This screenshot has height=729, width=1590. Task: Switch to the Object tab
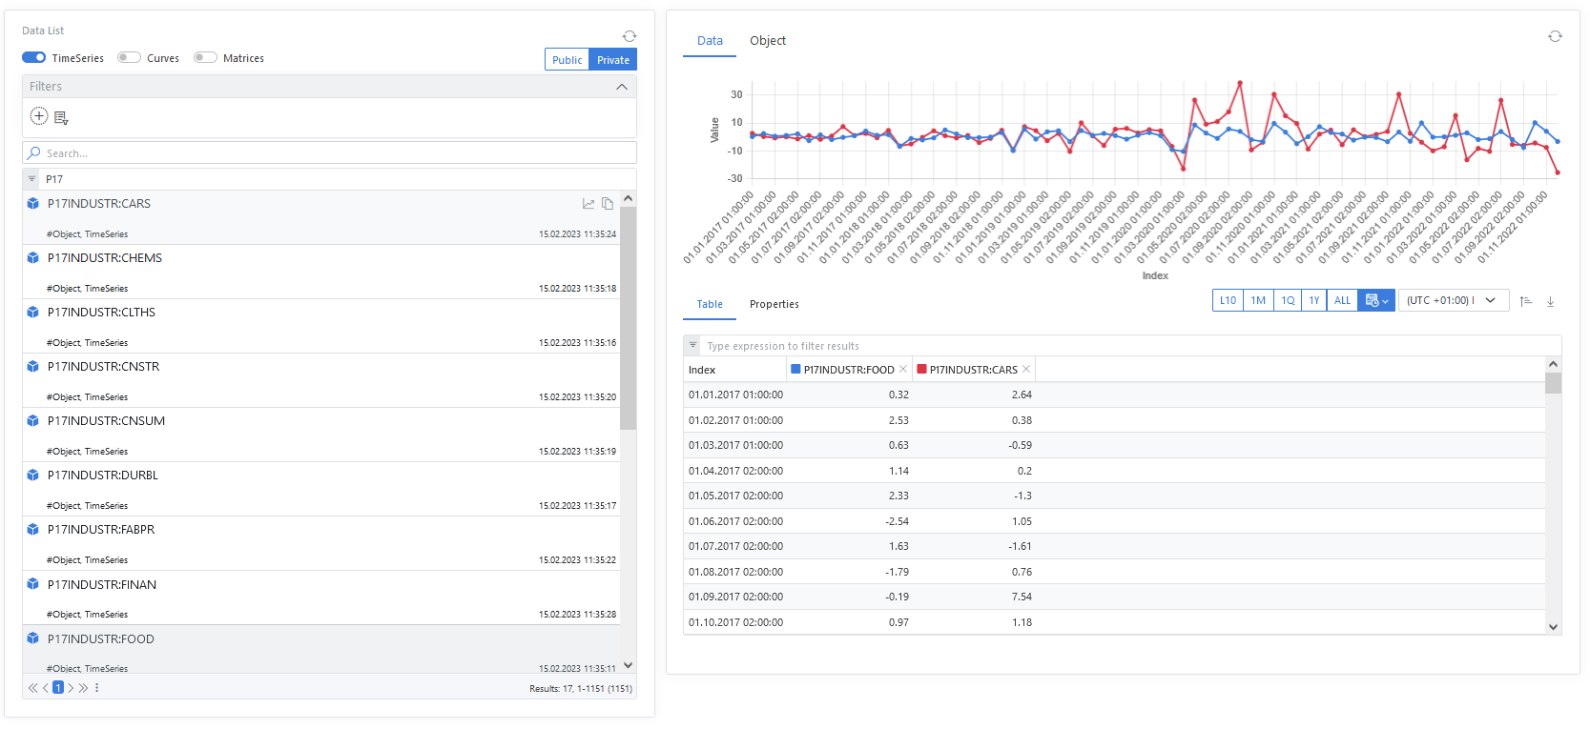pos(768,41)
